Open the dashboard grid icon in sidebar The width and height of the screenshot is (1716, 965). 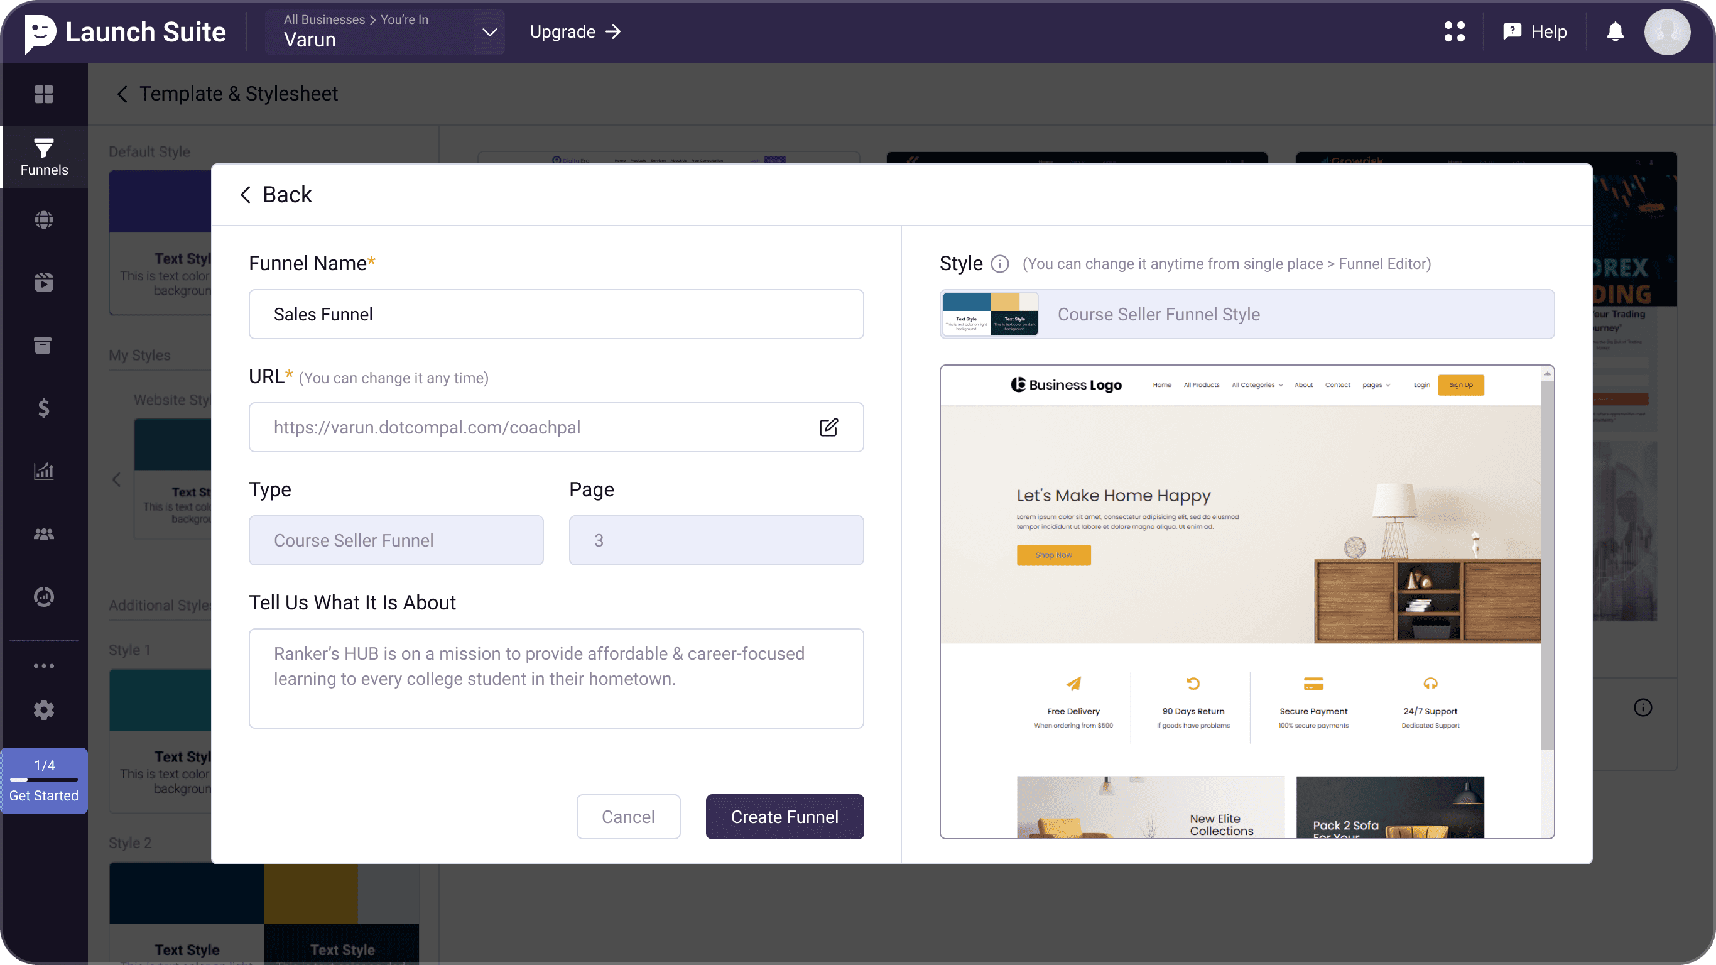pyautogui.click(x=44, y=94)
